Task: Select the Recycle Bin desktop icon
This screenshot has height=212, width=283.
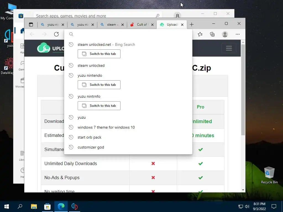Action: coord(269,175)
